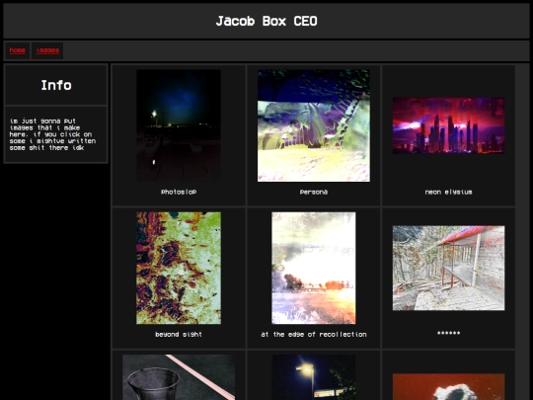
Task: Click the neon elysium caption text
Action: (448, 192)
